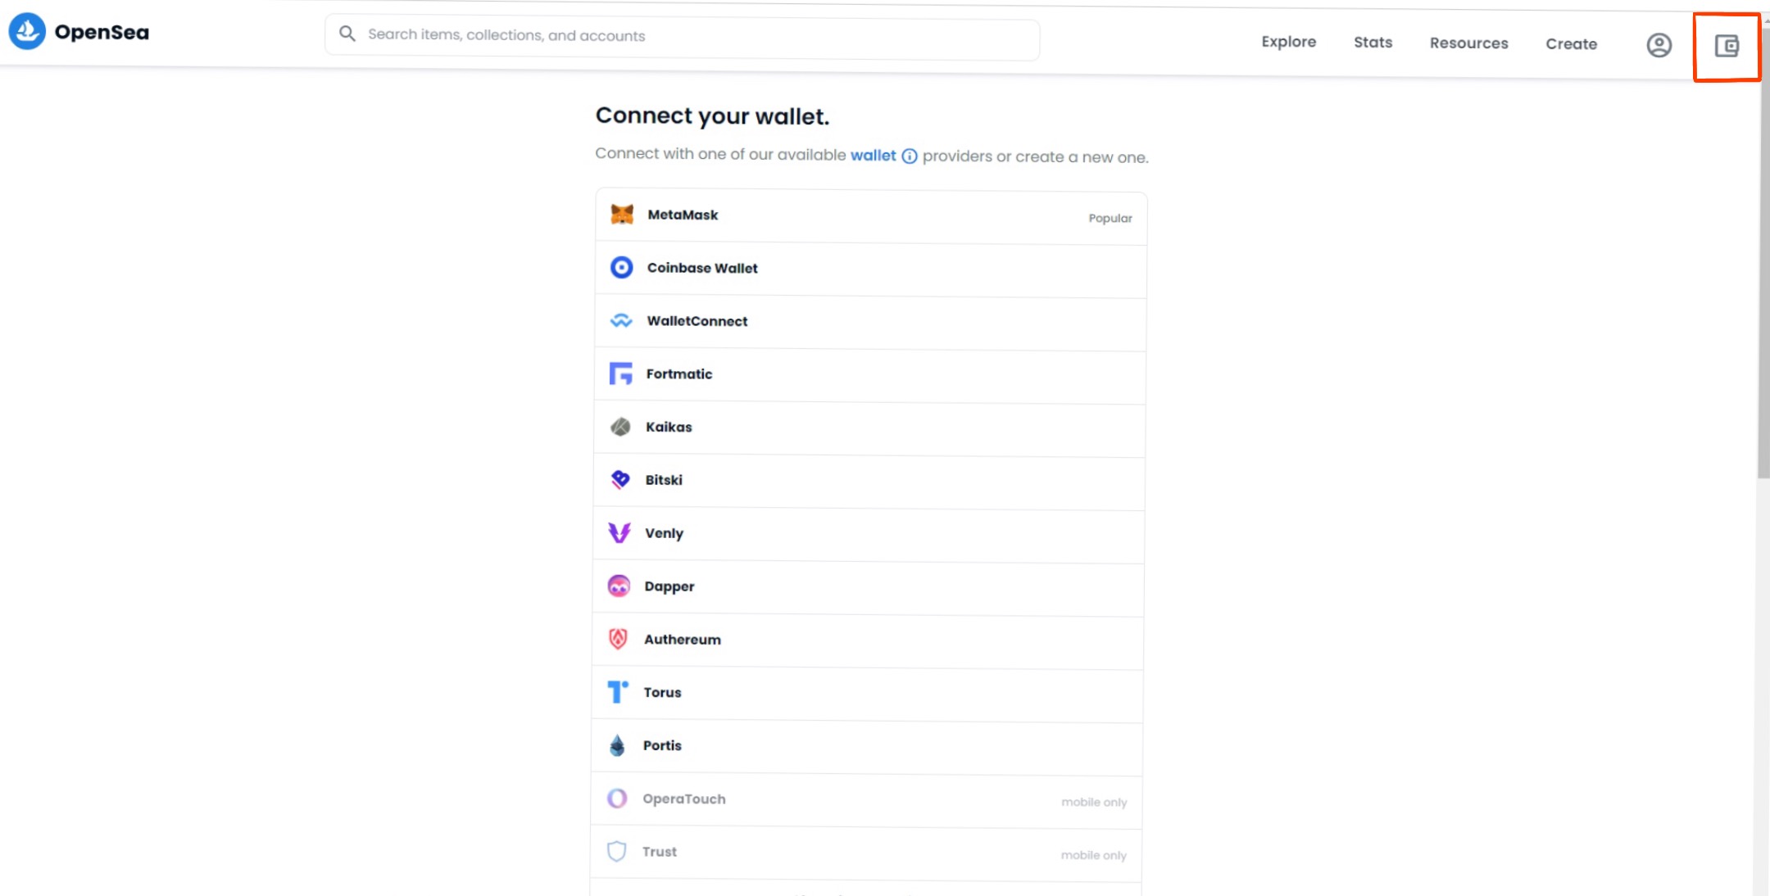This screenshot has height=896, width=1770.
Task: Open the account profile icon
Action: coord(1659,45)
